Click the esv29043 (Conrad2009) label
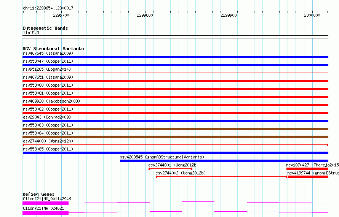339x217 pixels. point(47,117)
